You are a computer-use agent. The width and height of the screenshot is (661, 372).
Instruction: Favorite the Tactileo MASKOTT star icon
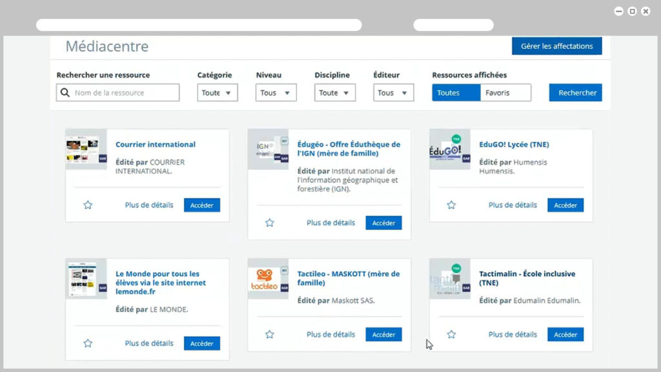(269, 335)
